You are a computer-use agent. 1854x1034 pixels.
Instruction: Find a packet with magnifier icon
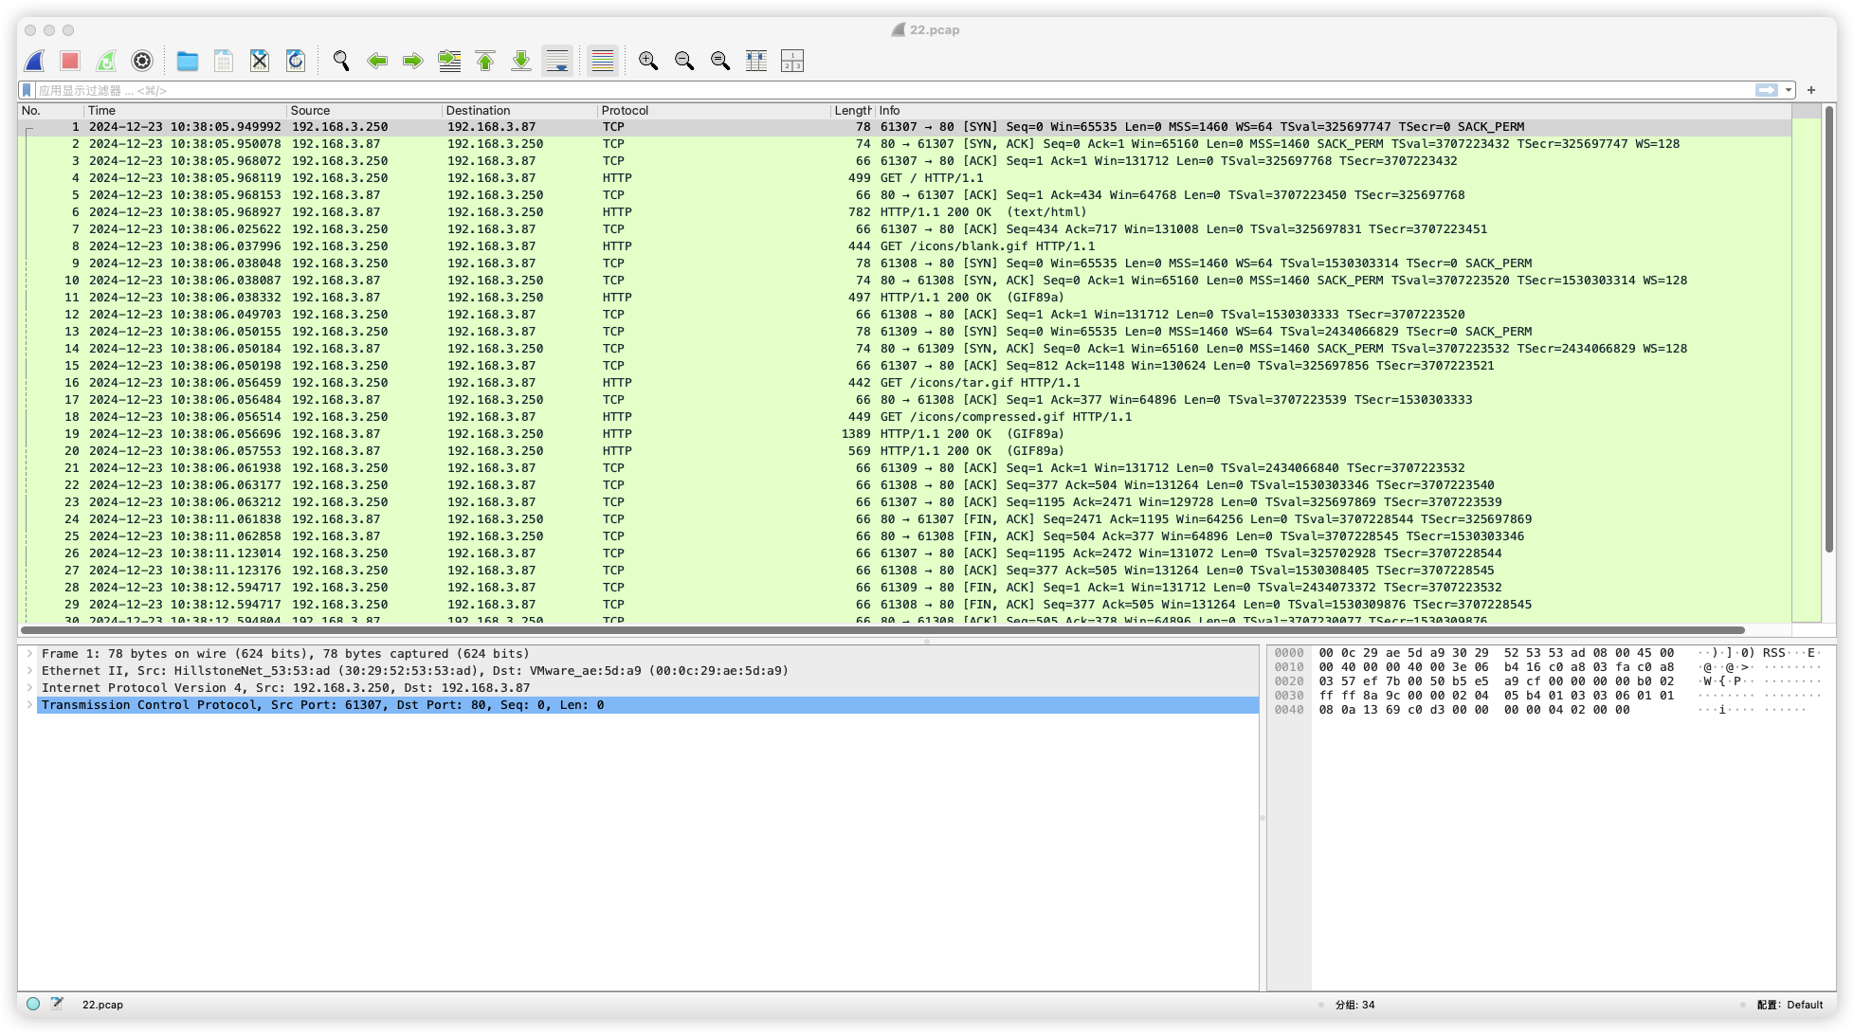pyautogui.click(x=341, y=61)
